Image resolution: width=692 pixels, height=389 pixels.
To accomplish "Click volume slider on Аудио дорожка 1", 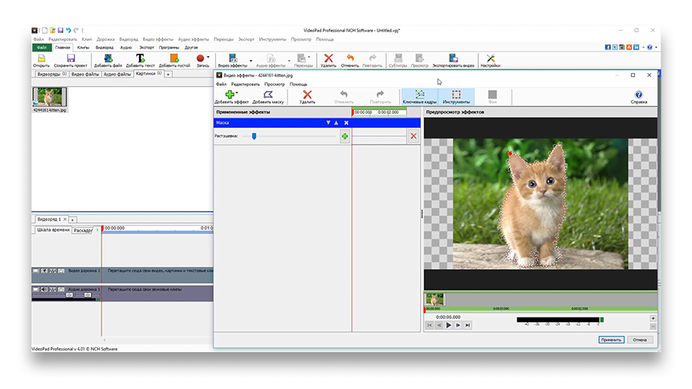I will coord(69,295).
